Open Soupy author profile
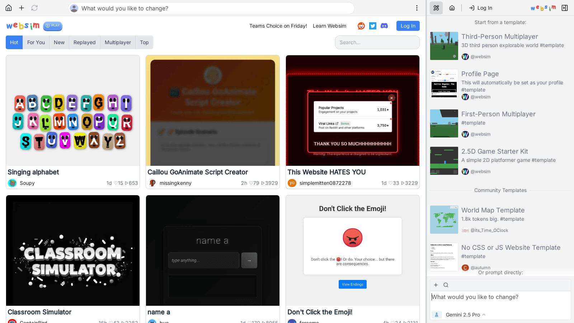Viewport: 574px width, 323px height. [27, 183]
